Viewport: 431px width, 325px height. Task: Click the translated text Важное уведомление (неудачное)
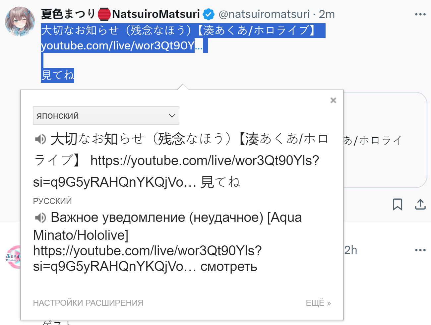tap(157, 218)
